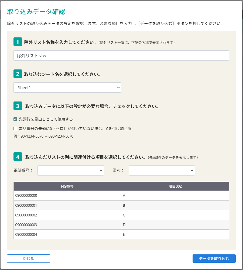Click the cell with value D
Screen dimensions: 243x270
pyautogui.click(x=175, y=225)
